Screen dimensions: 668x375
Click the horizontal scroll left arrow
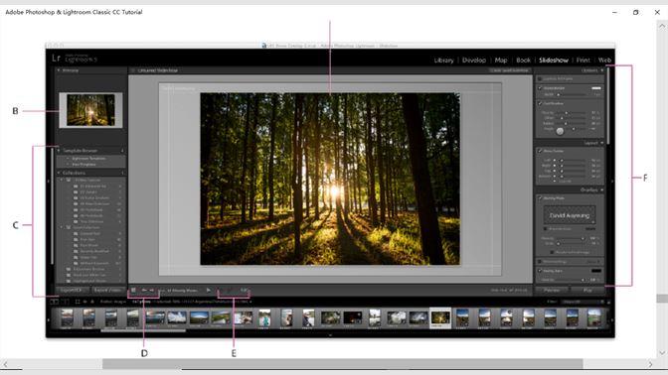(x=5, y=364)
